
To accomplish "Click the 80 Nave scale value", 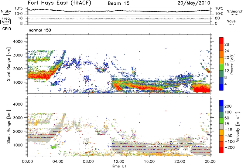I will tap(217, 18).
